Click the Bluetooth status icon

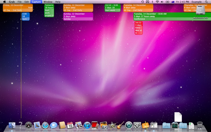pyautogui.click(x=152, y=2)
